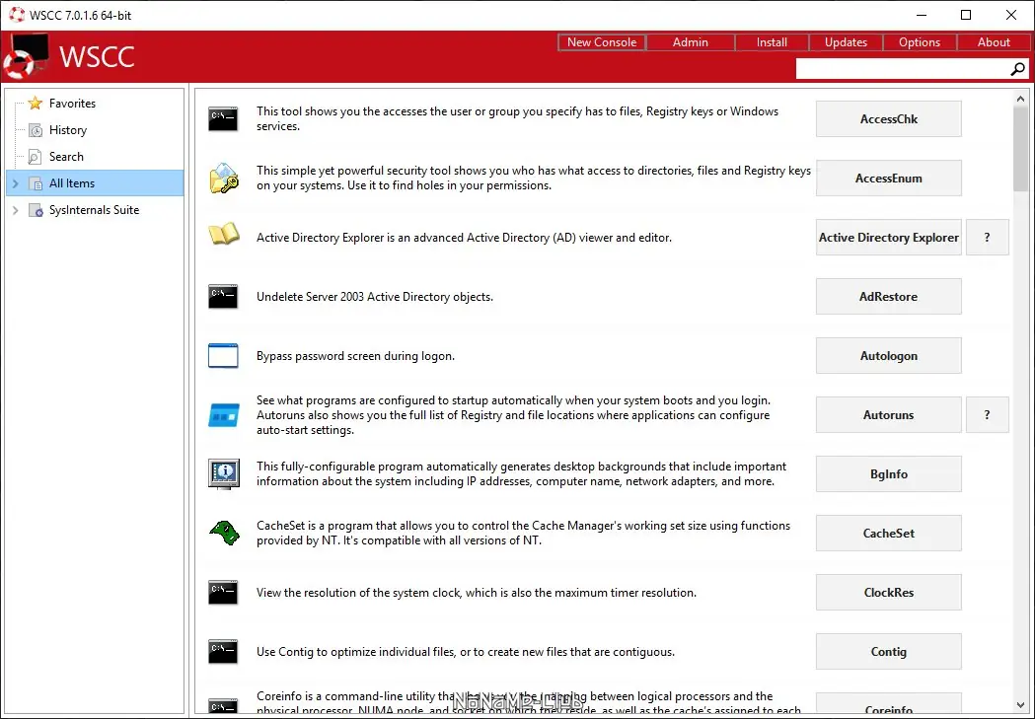Click the History clock page icon
This screenshot has height=719, width=1035.
click(x=36, y=130)
